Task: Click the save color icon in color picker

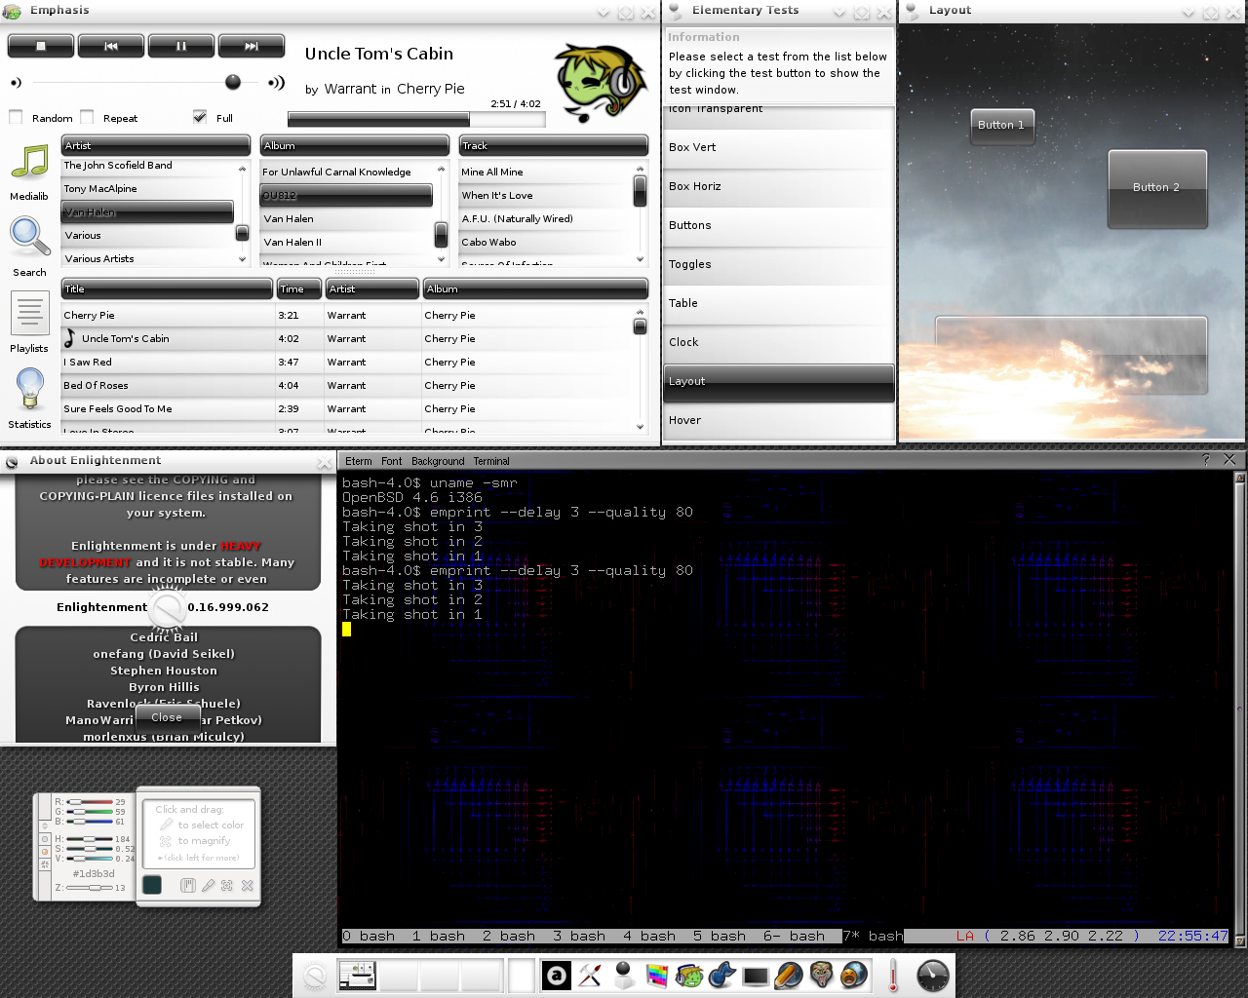Action: (x=188, y=885)
